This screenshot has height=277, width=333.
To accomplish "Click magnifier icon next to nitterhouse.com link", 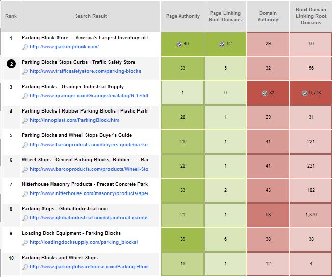I will [25, 193].
